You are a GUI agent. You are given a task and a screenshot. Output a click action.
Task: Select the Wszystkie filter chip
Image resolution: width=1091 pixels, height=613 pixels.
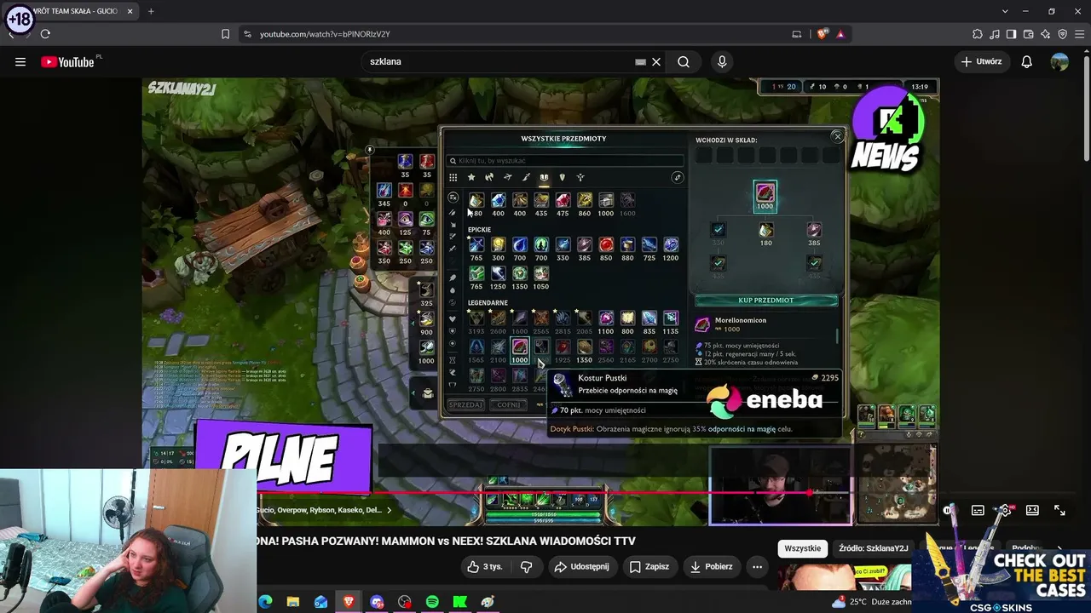[x=802, y=548]
